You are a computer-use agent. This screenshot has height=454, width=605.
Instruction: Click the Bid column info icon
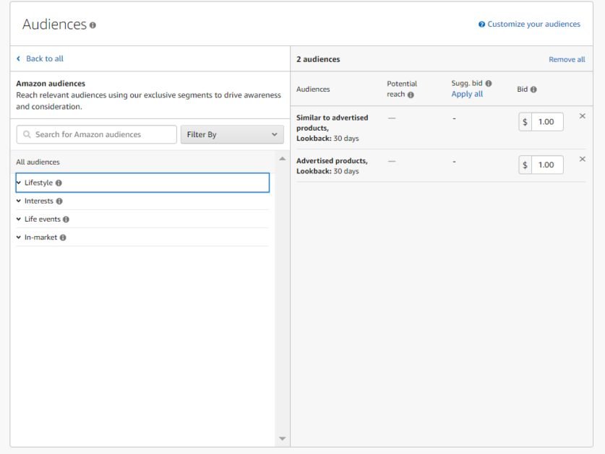[533, 90]
